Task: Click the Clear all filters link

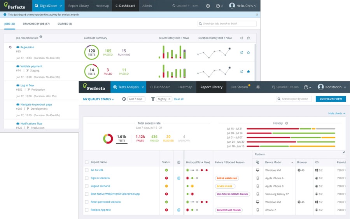Action: [178, 99]
